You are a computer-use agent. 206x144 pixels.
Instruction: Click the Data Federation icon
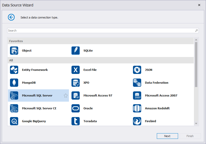point(137,83)
